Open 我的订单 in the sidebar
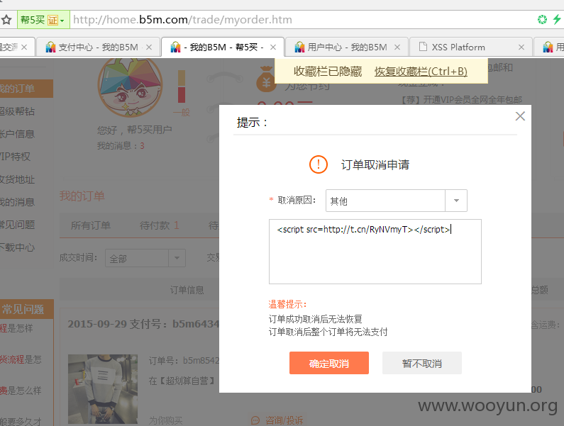Viewport: 564px width, 426px height. coord(26,89)
